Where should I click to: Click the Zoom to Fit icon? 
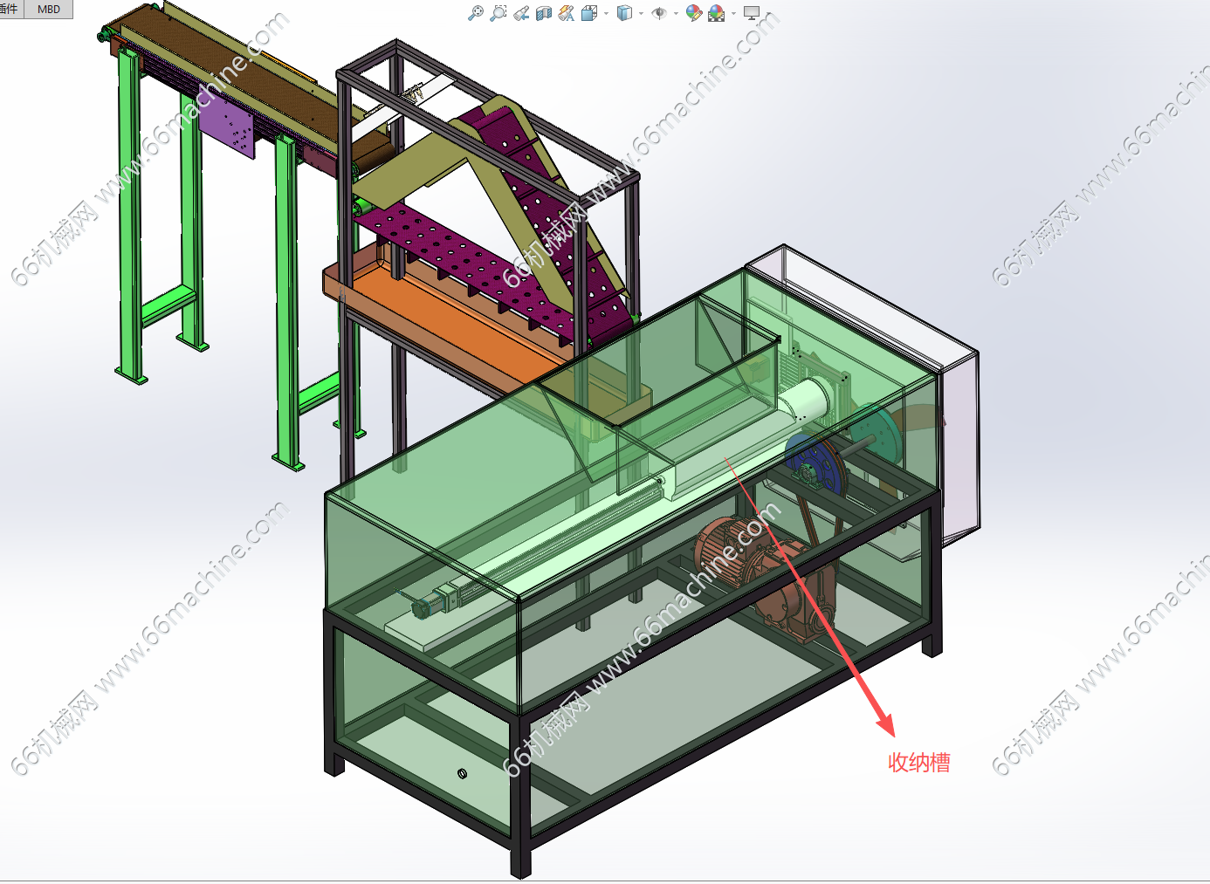point(476,13)
